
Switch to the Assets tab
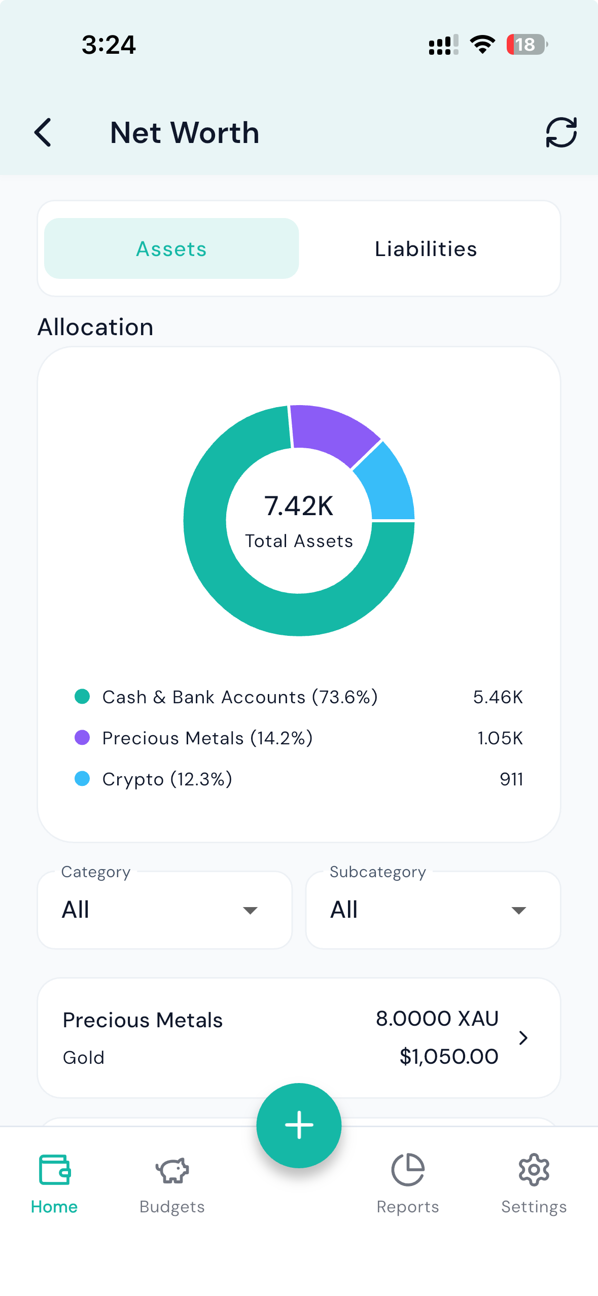[x=171, y=249]
